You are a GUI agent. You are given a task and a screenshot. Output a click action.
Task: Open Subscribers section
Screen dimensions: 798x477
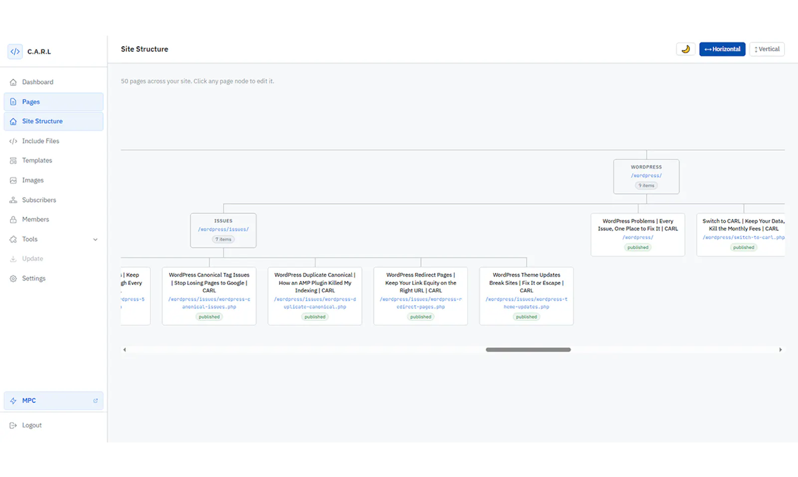53,200
